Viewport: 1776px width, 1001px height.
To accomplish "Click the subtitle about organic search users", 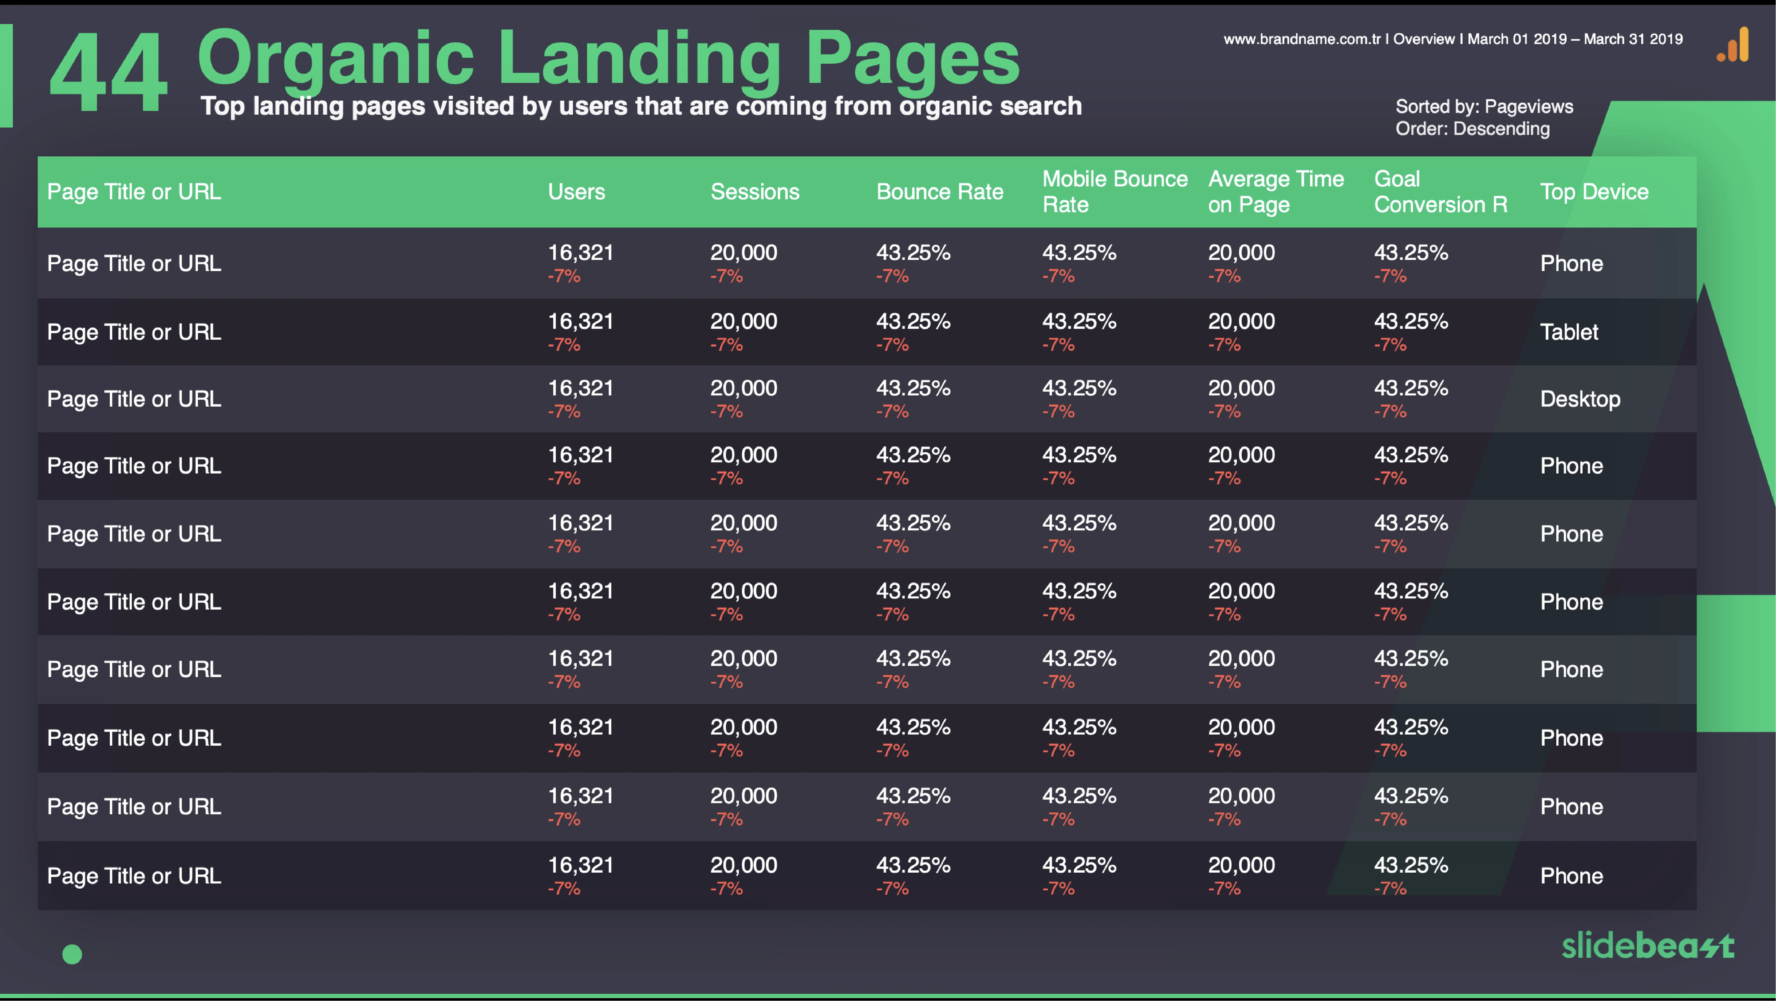I will point(641,106).
